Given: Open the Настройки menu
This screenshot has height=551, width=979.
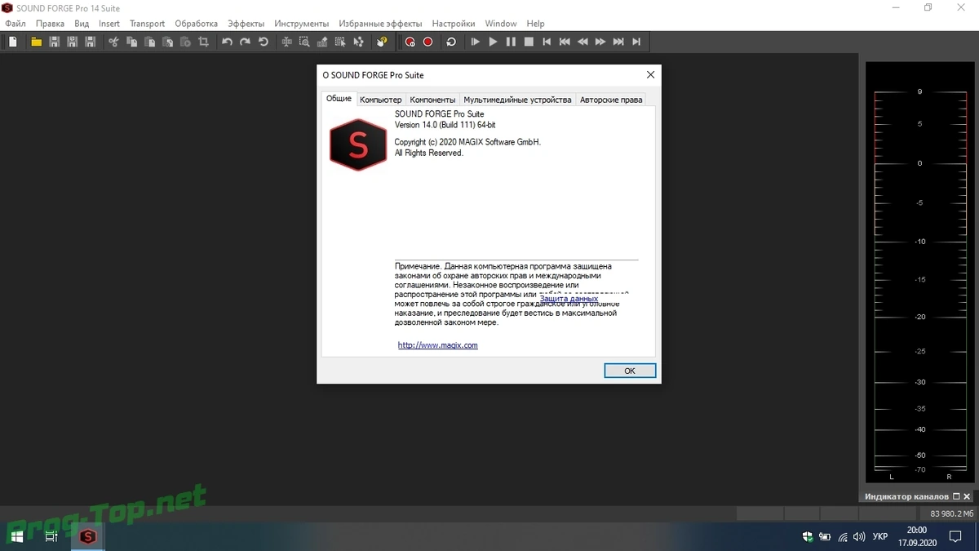Looking at the screenshot, I should [x=454, y=24].
